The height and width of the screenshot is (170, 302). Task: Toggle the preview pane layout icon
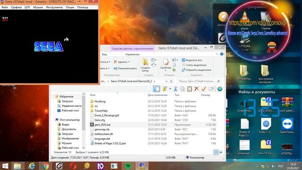[x=156, y=89]
